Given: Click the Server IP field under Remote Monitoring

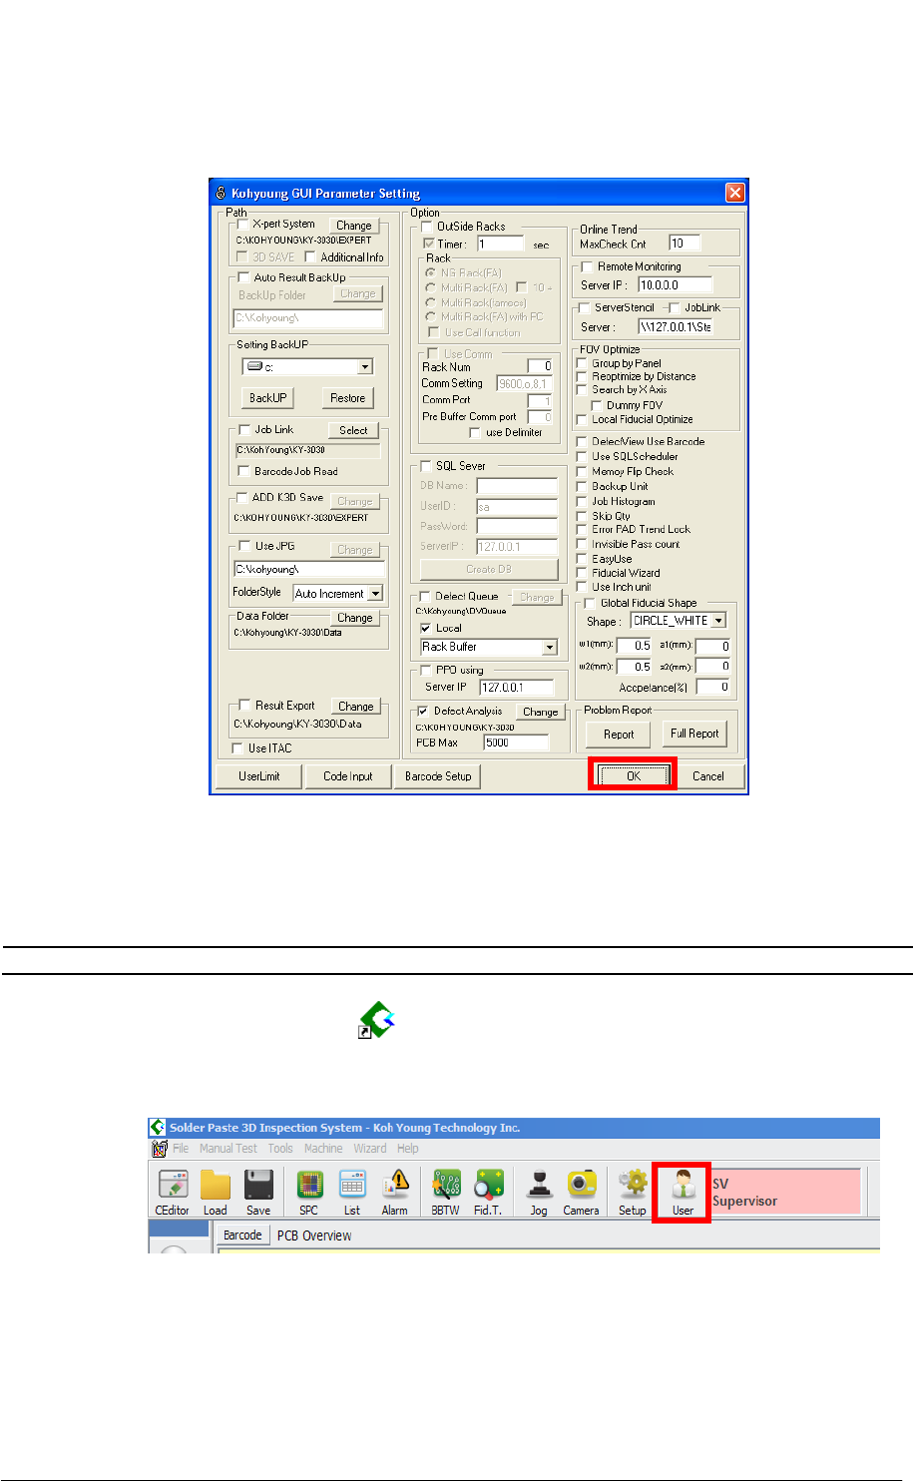Looking at the screenshot, I should (x=675, y=284).
